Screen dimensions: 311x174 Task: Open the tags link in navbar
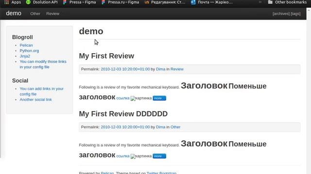point(295,14)
